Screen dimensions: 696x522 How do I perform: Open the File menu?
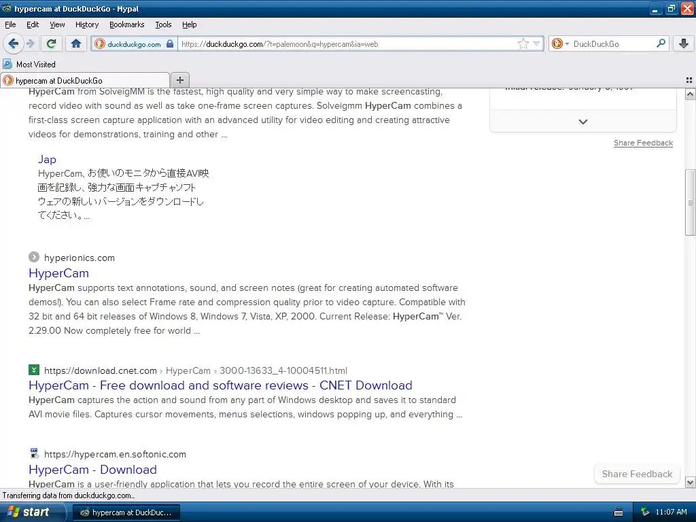coord(10,24)
